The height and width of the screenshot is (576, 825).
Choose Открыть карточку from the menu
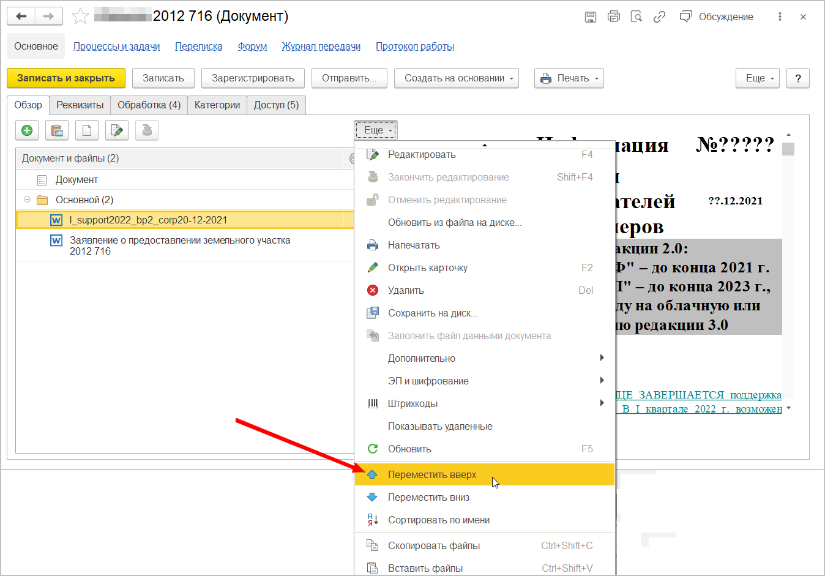(485, 268)
